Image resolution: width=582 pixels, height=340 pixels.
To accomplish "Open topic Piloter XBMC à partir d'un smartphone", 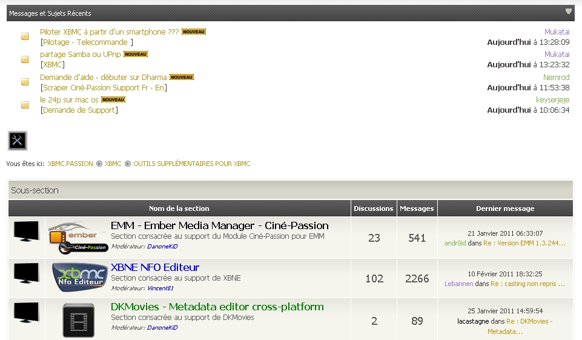I will tap(110, 32).
